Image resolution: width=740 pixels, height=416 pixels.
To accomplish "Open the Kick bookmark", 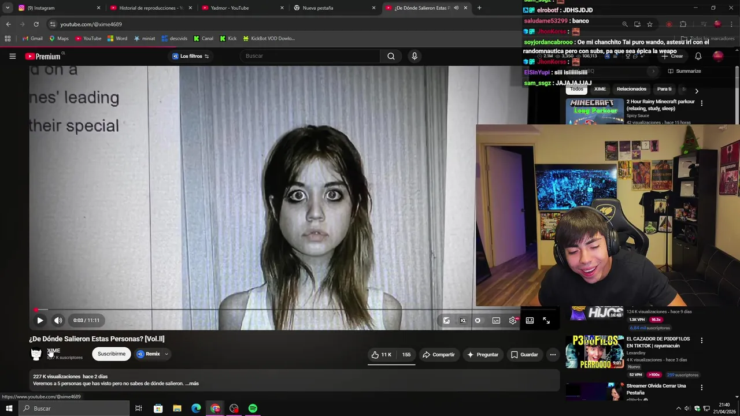I will [x=228, y=39].
